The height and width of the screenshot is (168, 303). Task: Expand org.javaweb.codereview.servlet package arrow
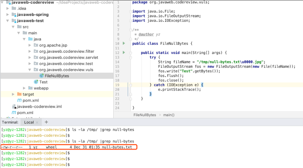(x=30, y=57)
